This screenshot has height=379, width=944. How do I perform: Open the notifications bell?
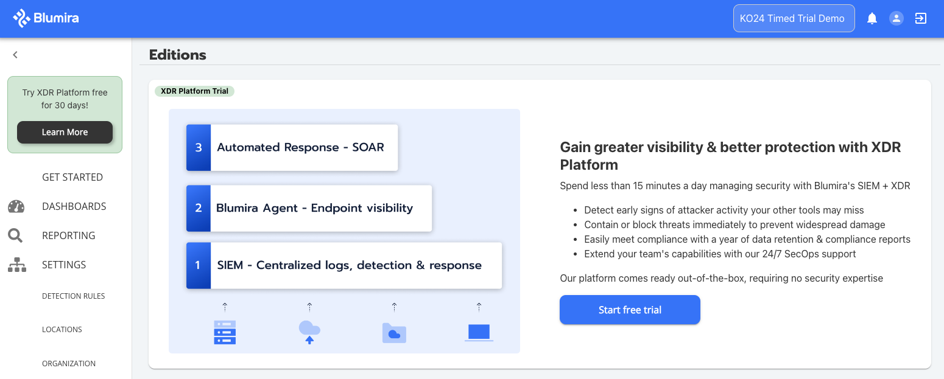[x=872, y=18]
